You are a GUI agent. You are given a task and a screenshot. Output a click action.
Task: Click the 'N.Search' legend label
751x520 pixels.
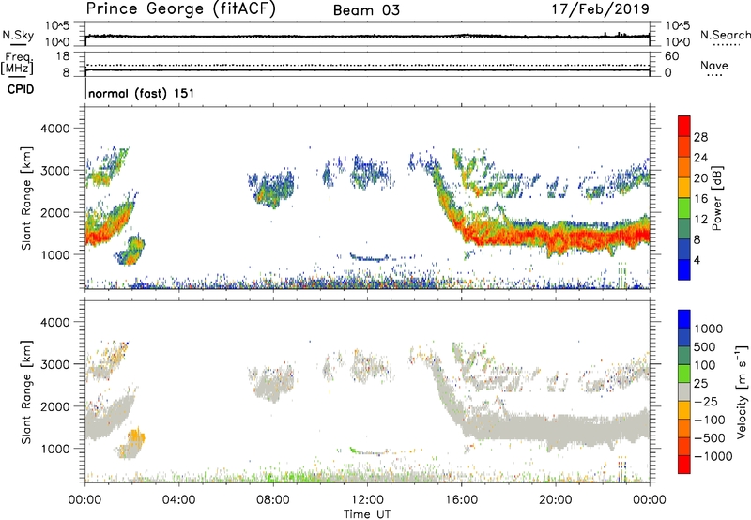click(x=726, y=35)
